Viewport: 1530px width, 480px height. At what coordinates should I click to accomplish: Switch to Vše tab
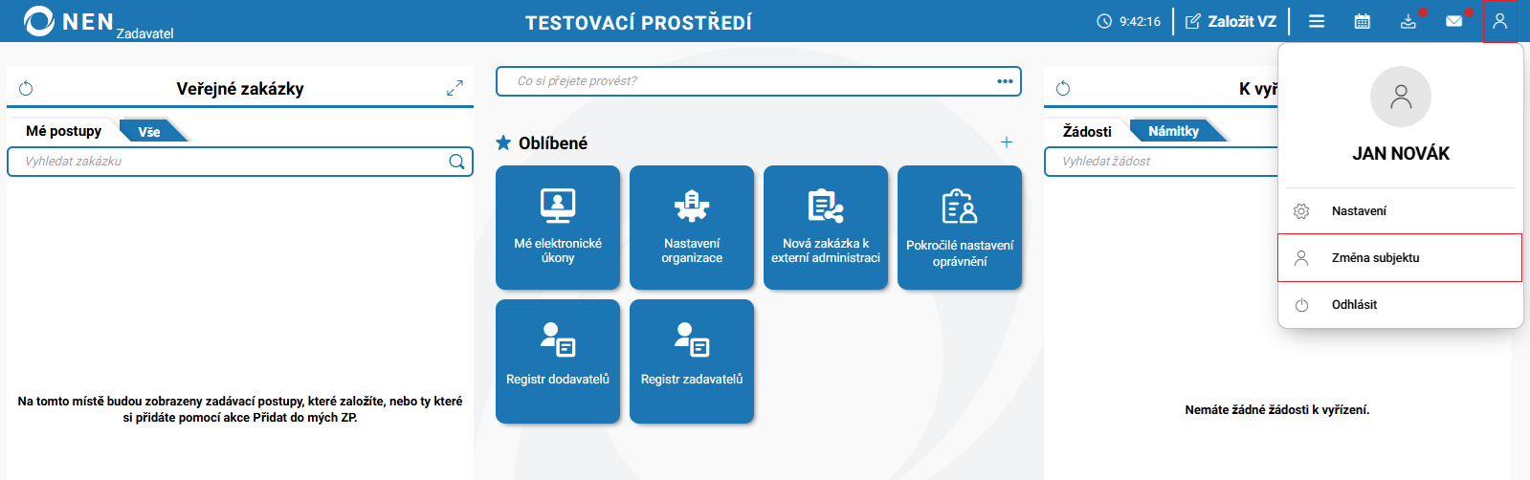149,132
